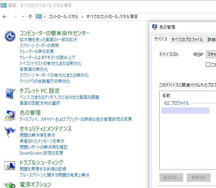Click the Security and Maintenance flag icon

coord(10,131)
